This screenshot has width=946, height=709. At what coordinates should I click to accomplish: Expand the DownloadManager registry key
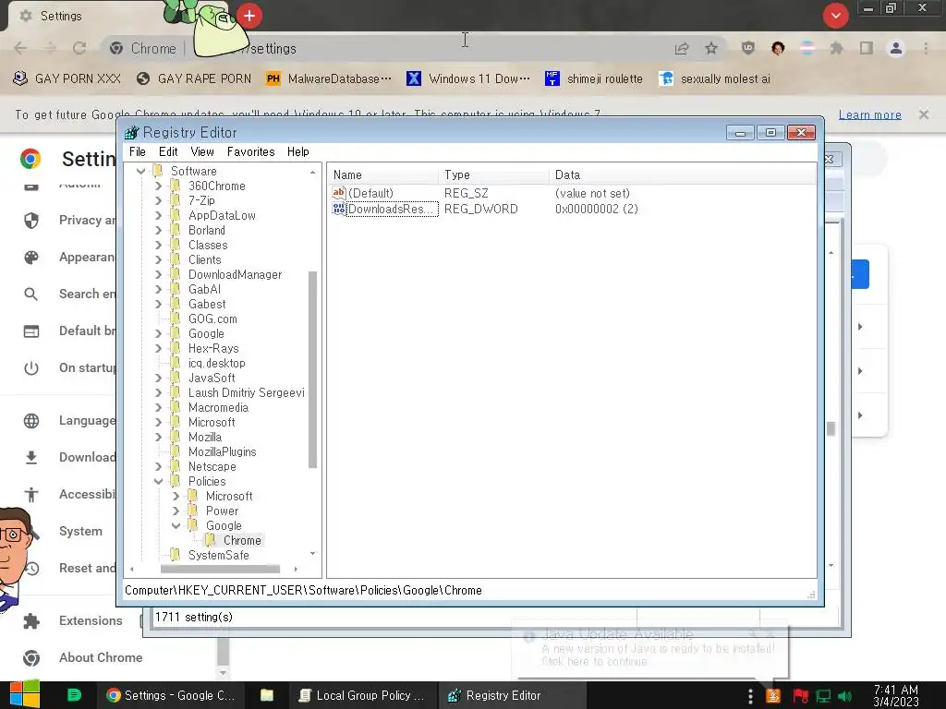(x=158, y=274)
